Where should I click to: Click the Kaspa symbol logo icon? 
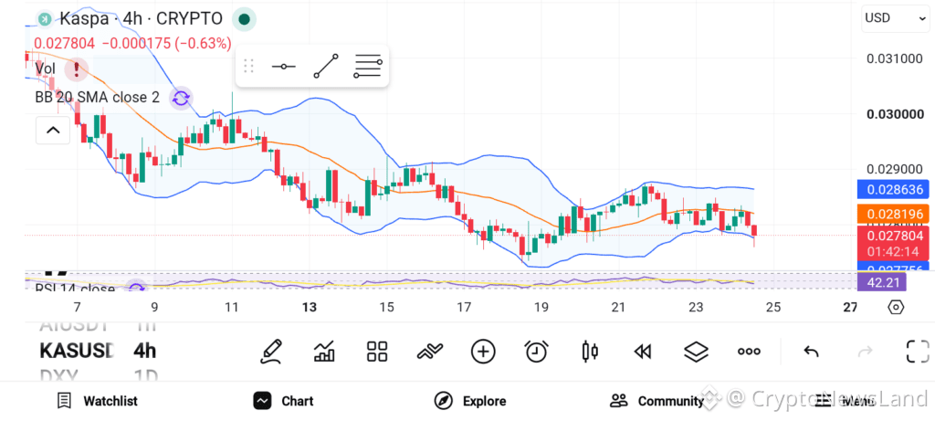(x=44, y=19)
